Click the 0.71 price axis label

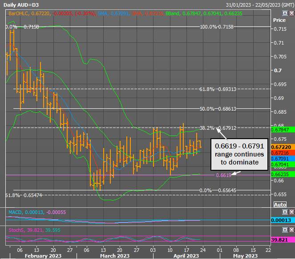tap(279, 43)
